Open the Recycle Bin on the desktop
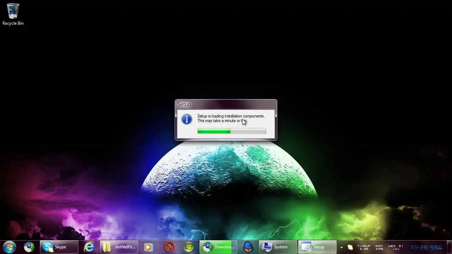Viewport: 452px width, 254px height. (13, 14)
